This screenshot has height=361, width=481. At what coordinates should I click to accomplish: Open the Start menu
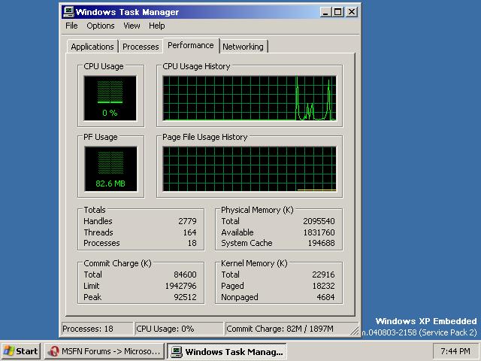pyautogui.click(x=21, y=351)
